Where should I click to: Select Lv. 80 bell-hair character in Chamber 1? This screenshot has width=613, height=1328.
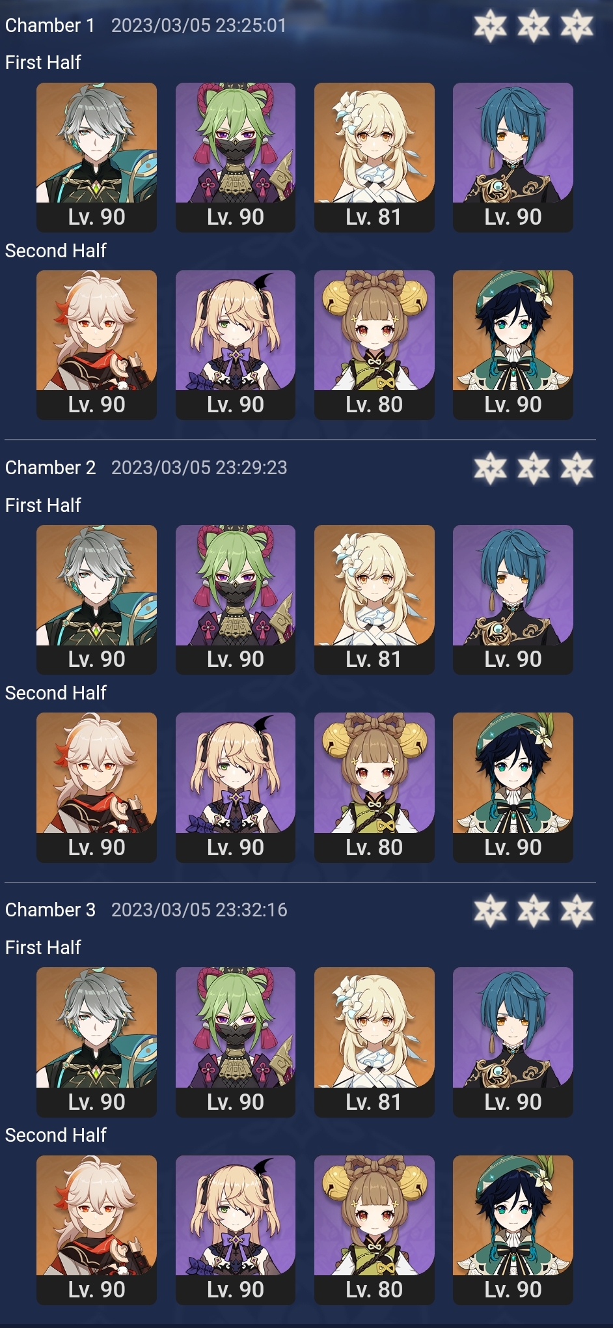coord(374,345)
